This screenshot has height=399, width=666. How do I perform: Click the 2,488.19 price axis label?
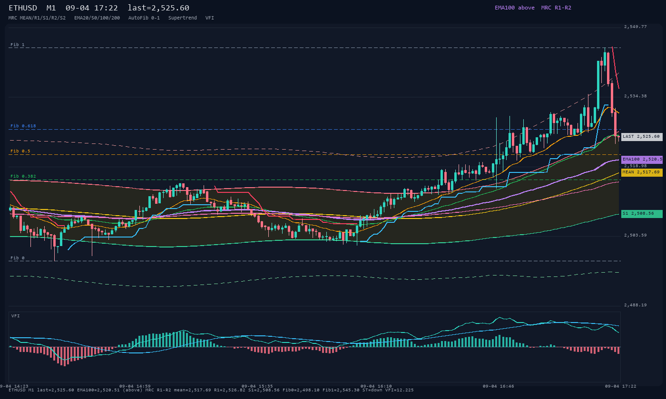pyautogui.click(x=636, y=305)
